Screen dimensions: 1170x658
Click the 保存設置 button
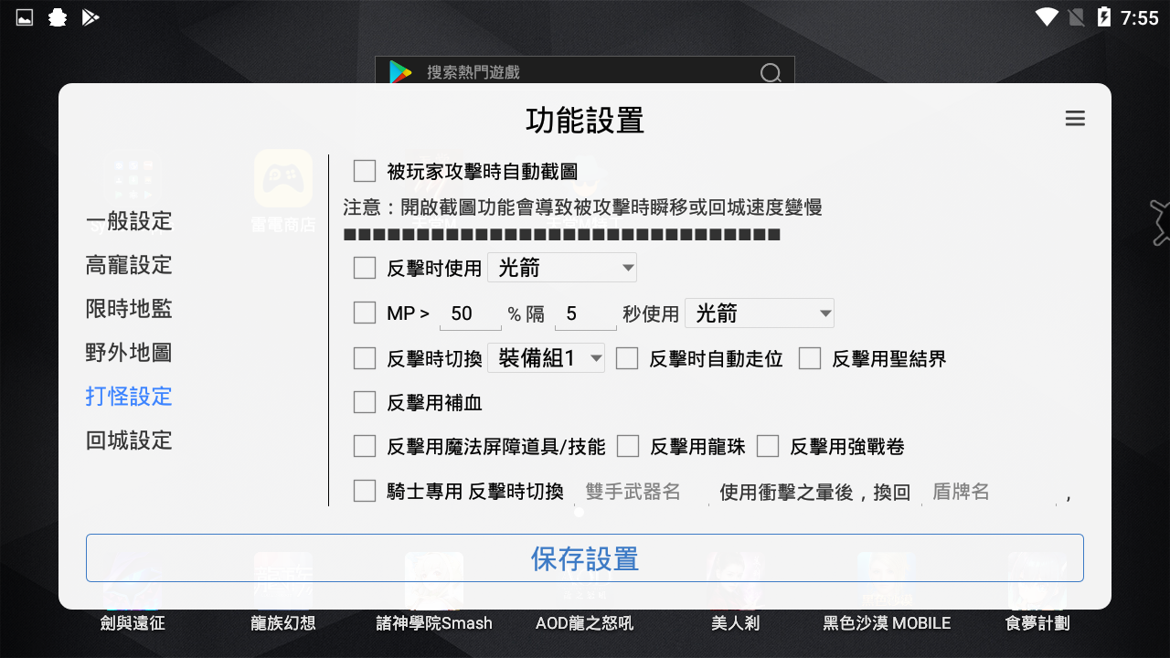[584, 557]
